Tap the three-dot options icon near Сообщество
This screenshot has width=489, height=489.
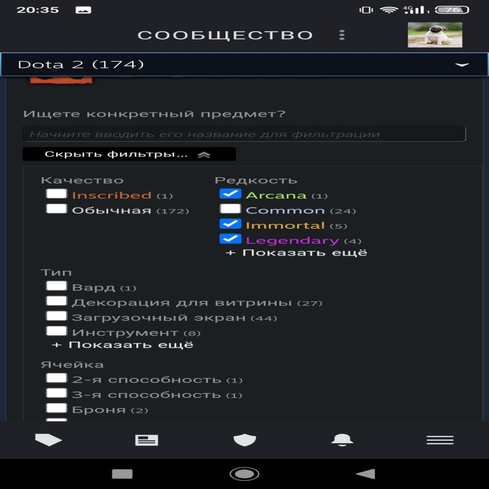point(342,35)
